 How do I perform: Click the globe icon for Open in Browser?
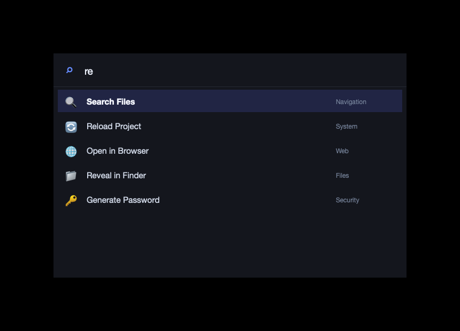(71, 152)
